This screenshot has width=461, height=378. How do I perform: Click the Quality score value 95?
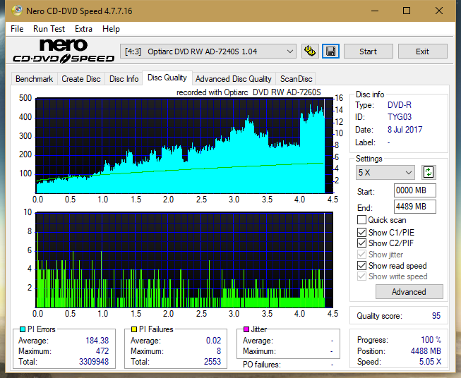tap(436, 316)
